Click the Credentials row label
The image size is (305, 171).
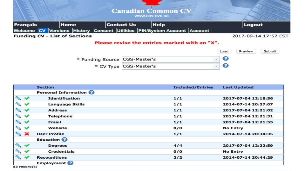point(61,151)
